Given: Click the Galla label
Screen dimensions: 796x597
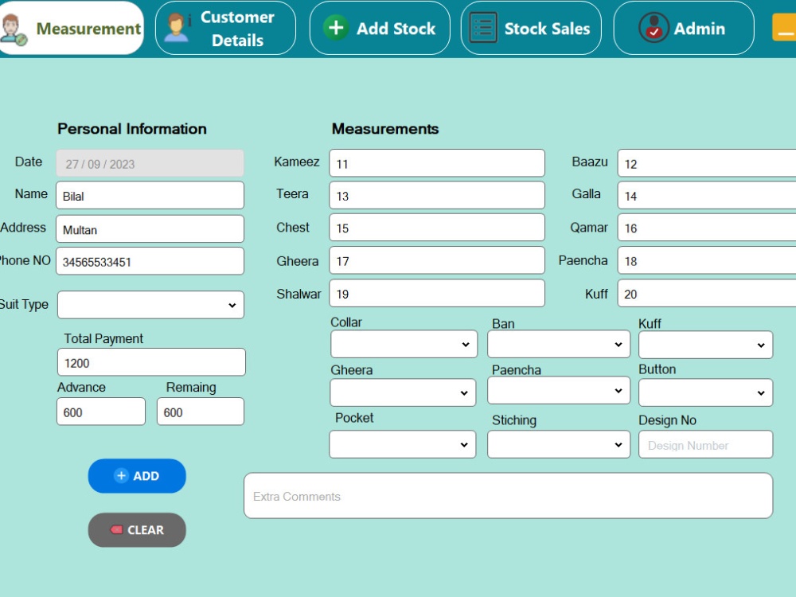Looking at the screenshot, I should tap(587, 194).
